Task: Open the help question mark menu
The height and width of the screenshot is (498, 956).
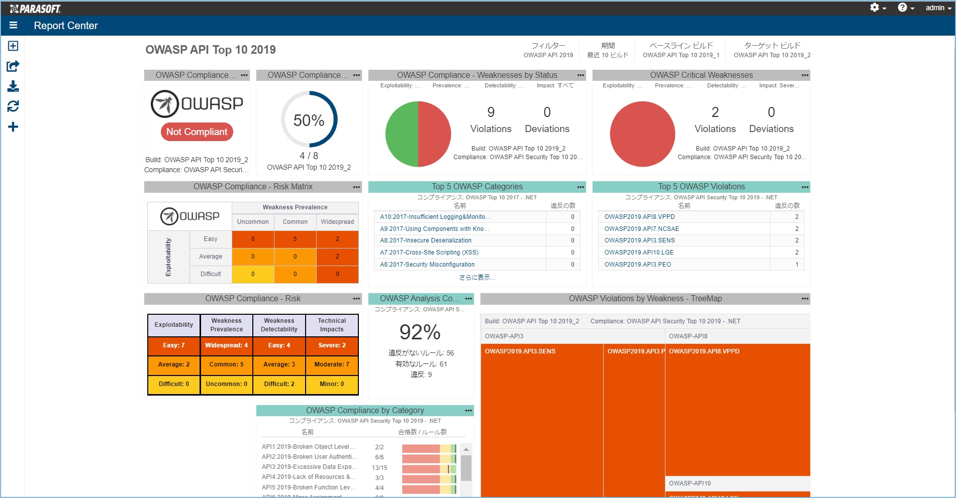Action: click(x=906, y=8)
